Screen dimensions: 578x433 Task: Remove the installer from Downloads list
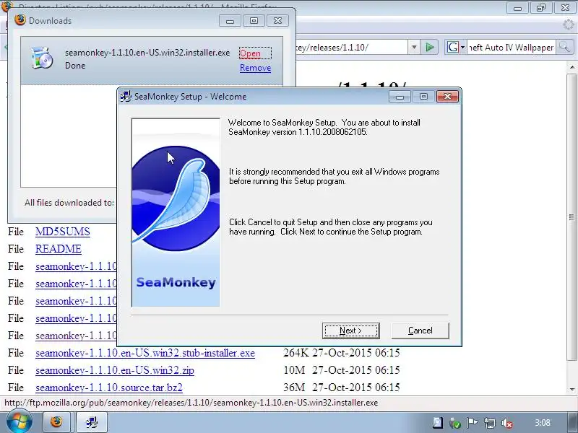[255, 68]
